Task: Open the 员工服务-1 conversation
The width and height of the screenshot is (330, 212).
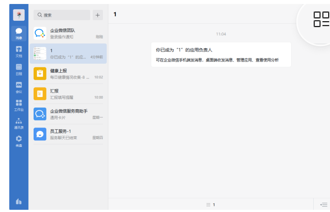Action: coord(68,134)
